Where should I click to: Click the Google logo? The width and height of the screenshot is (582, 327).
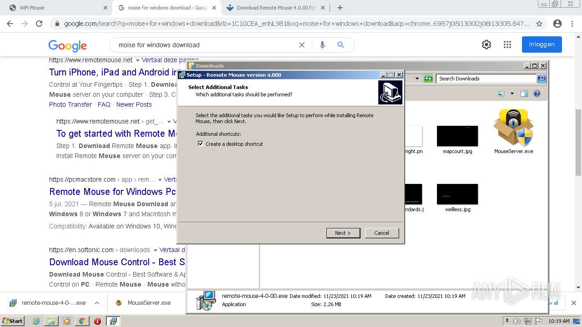point(67,45)
